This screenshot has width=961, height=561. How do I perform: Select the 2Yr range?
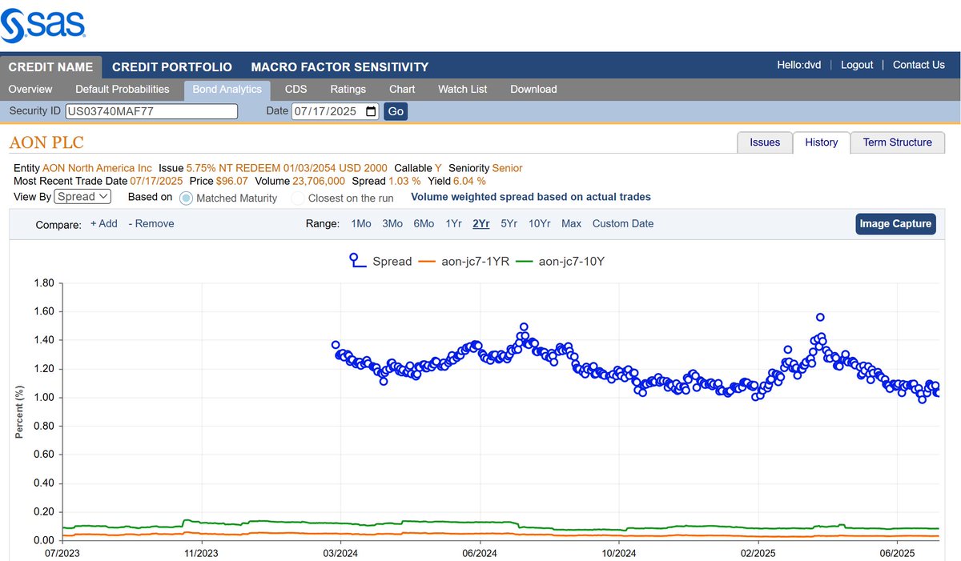tap(481, 223)
